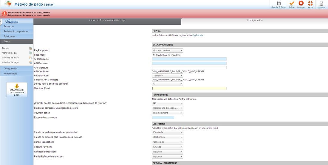Click the Merchant Email field
The width and height of the screenshot is (328, 165).
(189, 88)
